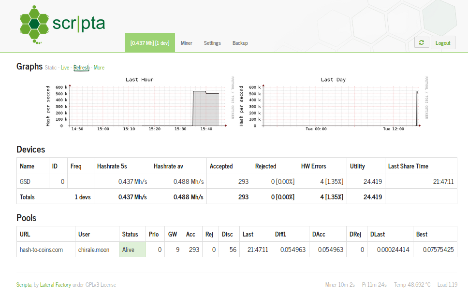Open the Scripta footer link

[x=24, y=285]
